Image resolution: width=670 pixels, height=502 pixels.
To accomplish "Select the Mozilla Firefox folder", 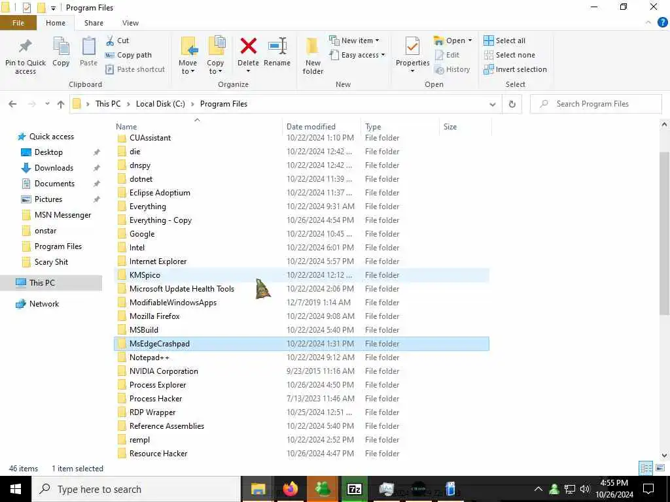I will pos(301,316).
